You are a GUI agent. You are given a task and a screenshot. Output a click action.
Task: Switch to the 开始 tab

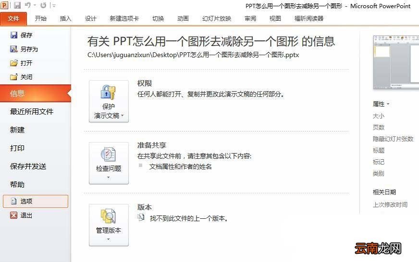coord(41,18)
